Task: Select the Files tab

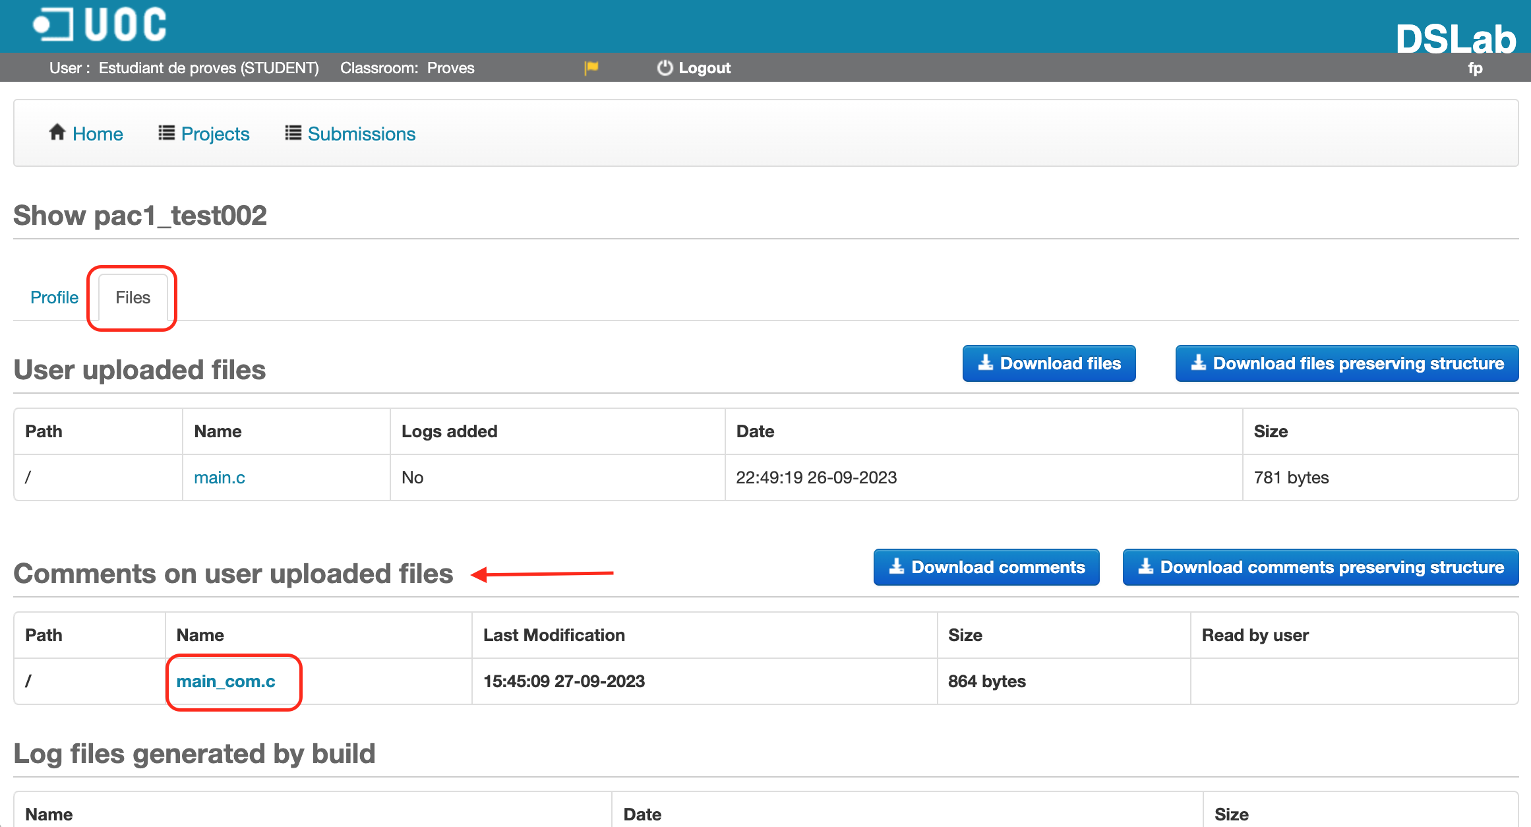Action: [133, 297]
